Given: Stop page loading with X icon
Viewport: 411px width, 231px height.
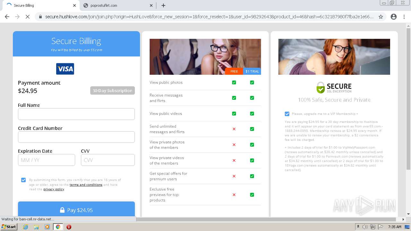Looking at the screenshot, I should click(x=28, y=17).
